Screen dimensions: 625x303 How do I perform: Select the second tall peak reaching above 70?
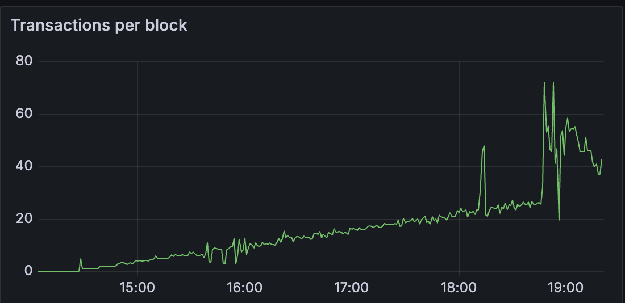(x=553, y=83)
